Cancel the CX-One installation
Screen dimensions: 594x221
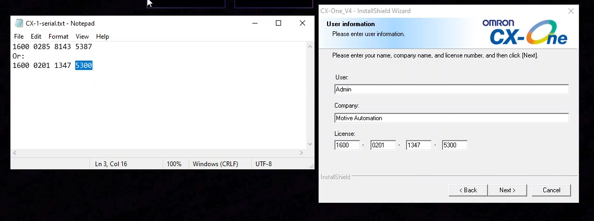(551, 190)
